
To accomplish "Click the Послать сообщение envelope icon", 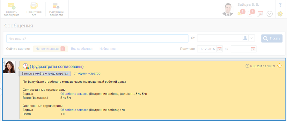I will click(x=11, y=6).
